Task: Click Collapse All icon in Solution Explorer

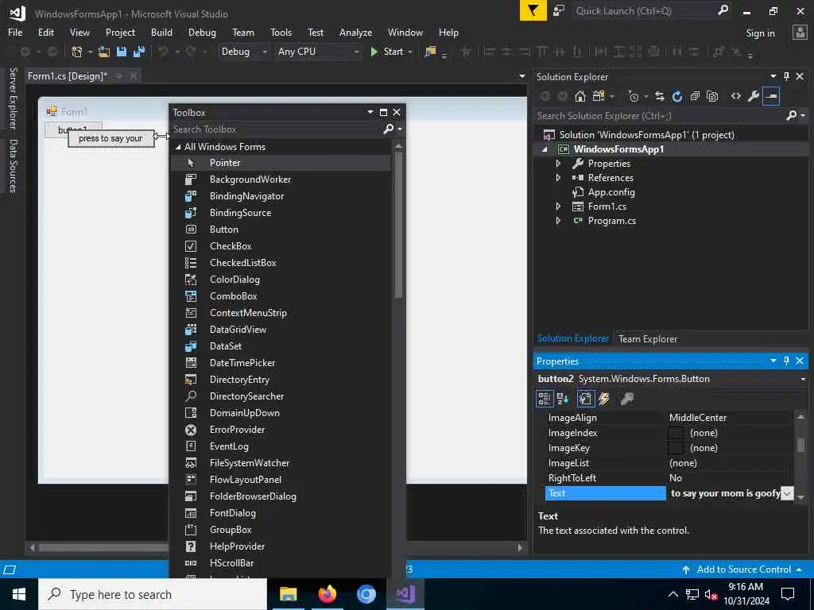Action: [695, 96]
